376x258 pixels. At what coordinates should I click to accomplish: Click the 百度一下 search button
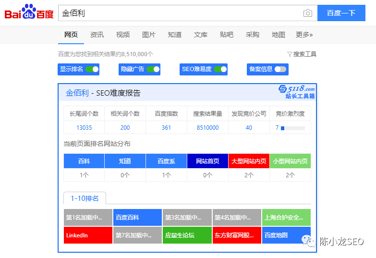coord(341,13)
